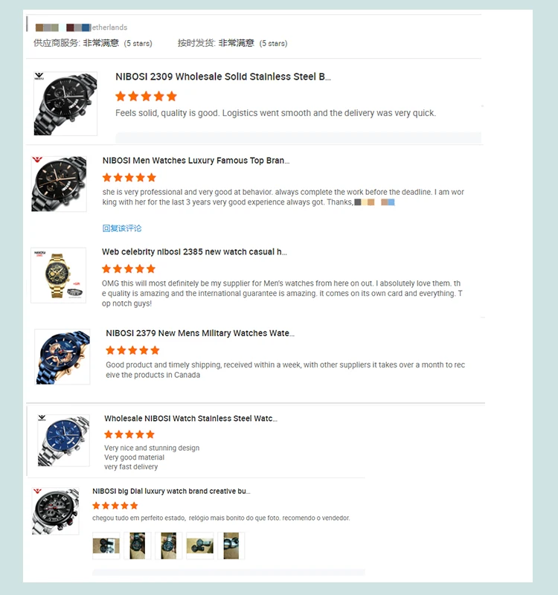Viewport: 558px width, 595px height.
Task: Open the blue-dial silver stainless steel watch image
Action: click(x=64, y=440)
